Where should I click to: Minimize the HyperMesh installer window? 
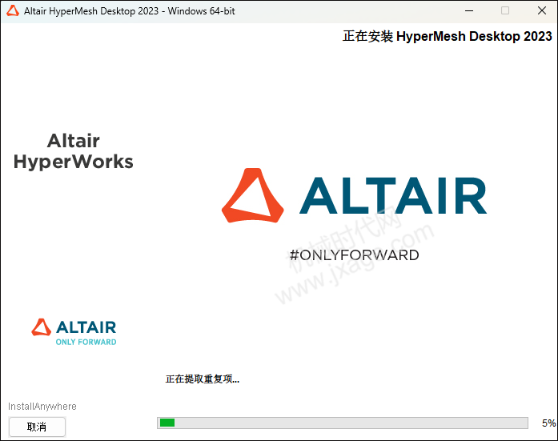(x=469, y=10)
